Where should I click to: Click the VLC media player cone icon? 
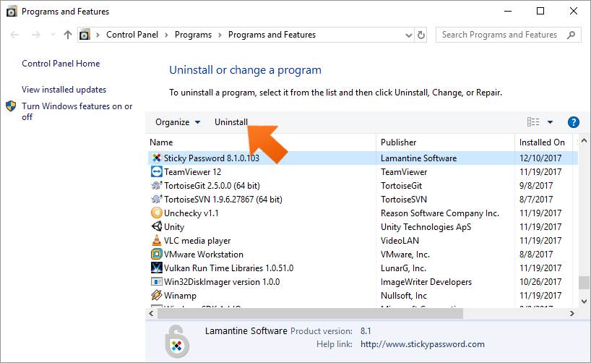(x=156, y=240)
